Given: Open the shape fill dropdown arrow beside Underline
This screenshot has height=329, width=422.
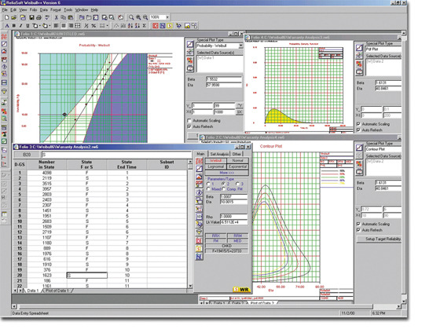Looking at the screenshot, I should [40, 26].
